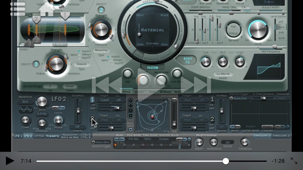Click the LFO 2 RateMod vertical slider

78,111
